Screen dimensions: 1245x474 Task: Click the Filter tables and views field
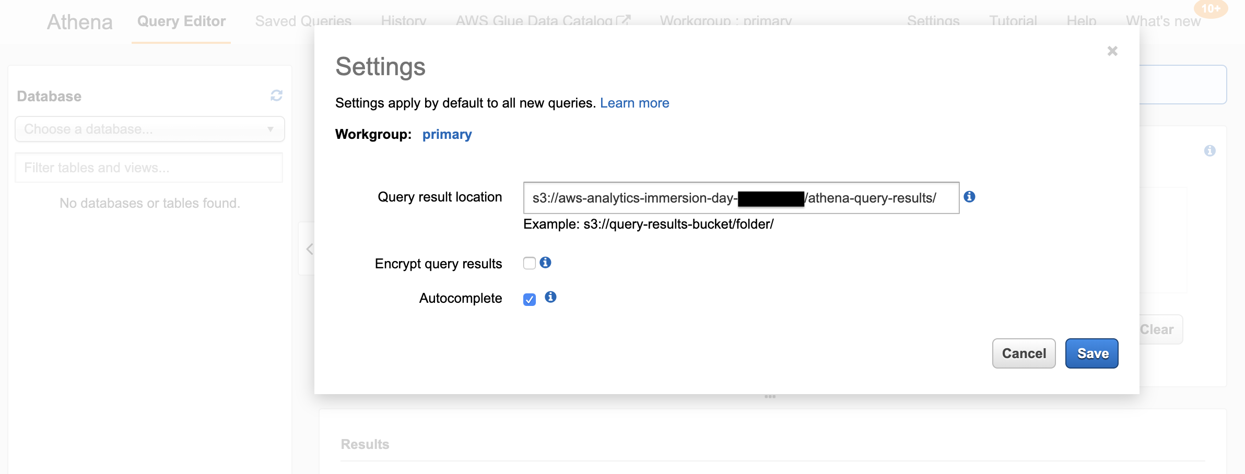(x=149, y=168)
